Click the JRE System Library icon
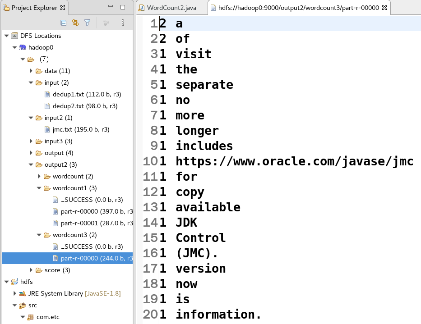This screenshot has height=324, width=421. [23, 293]
